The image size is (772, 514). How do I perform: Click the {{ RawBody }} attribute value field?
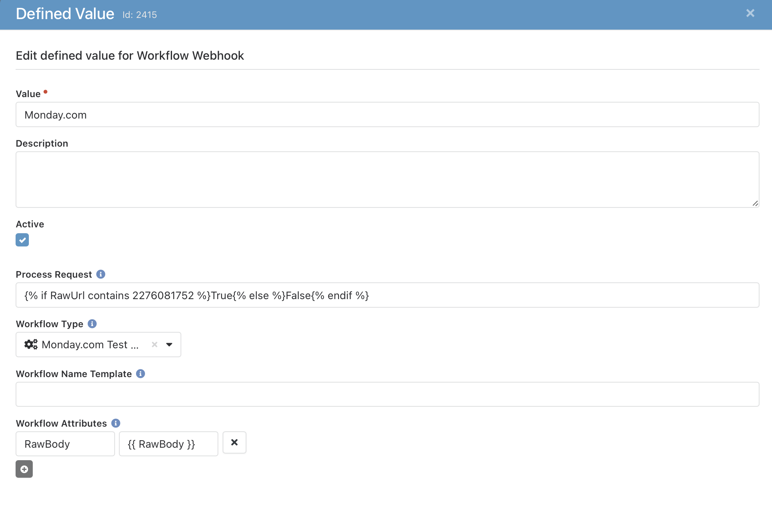tap(168, 444)
